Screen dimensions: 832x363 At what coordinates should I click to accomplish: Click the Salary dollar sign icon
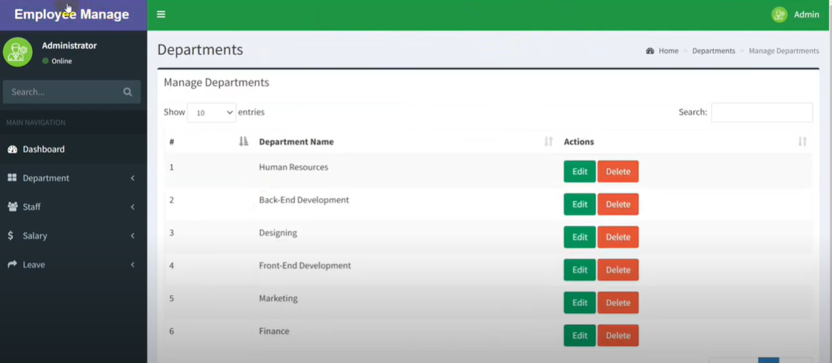coord(10,236)
